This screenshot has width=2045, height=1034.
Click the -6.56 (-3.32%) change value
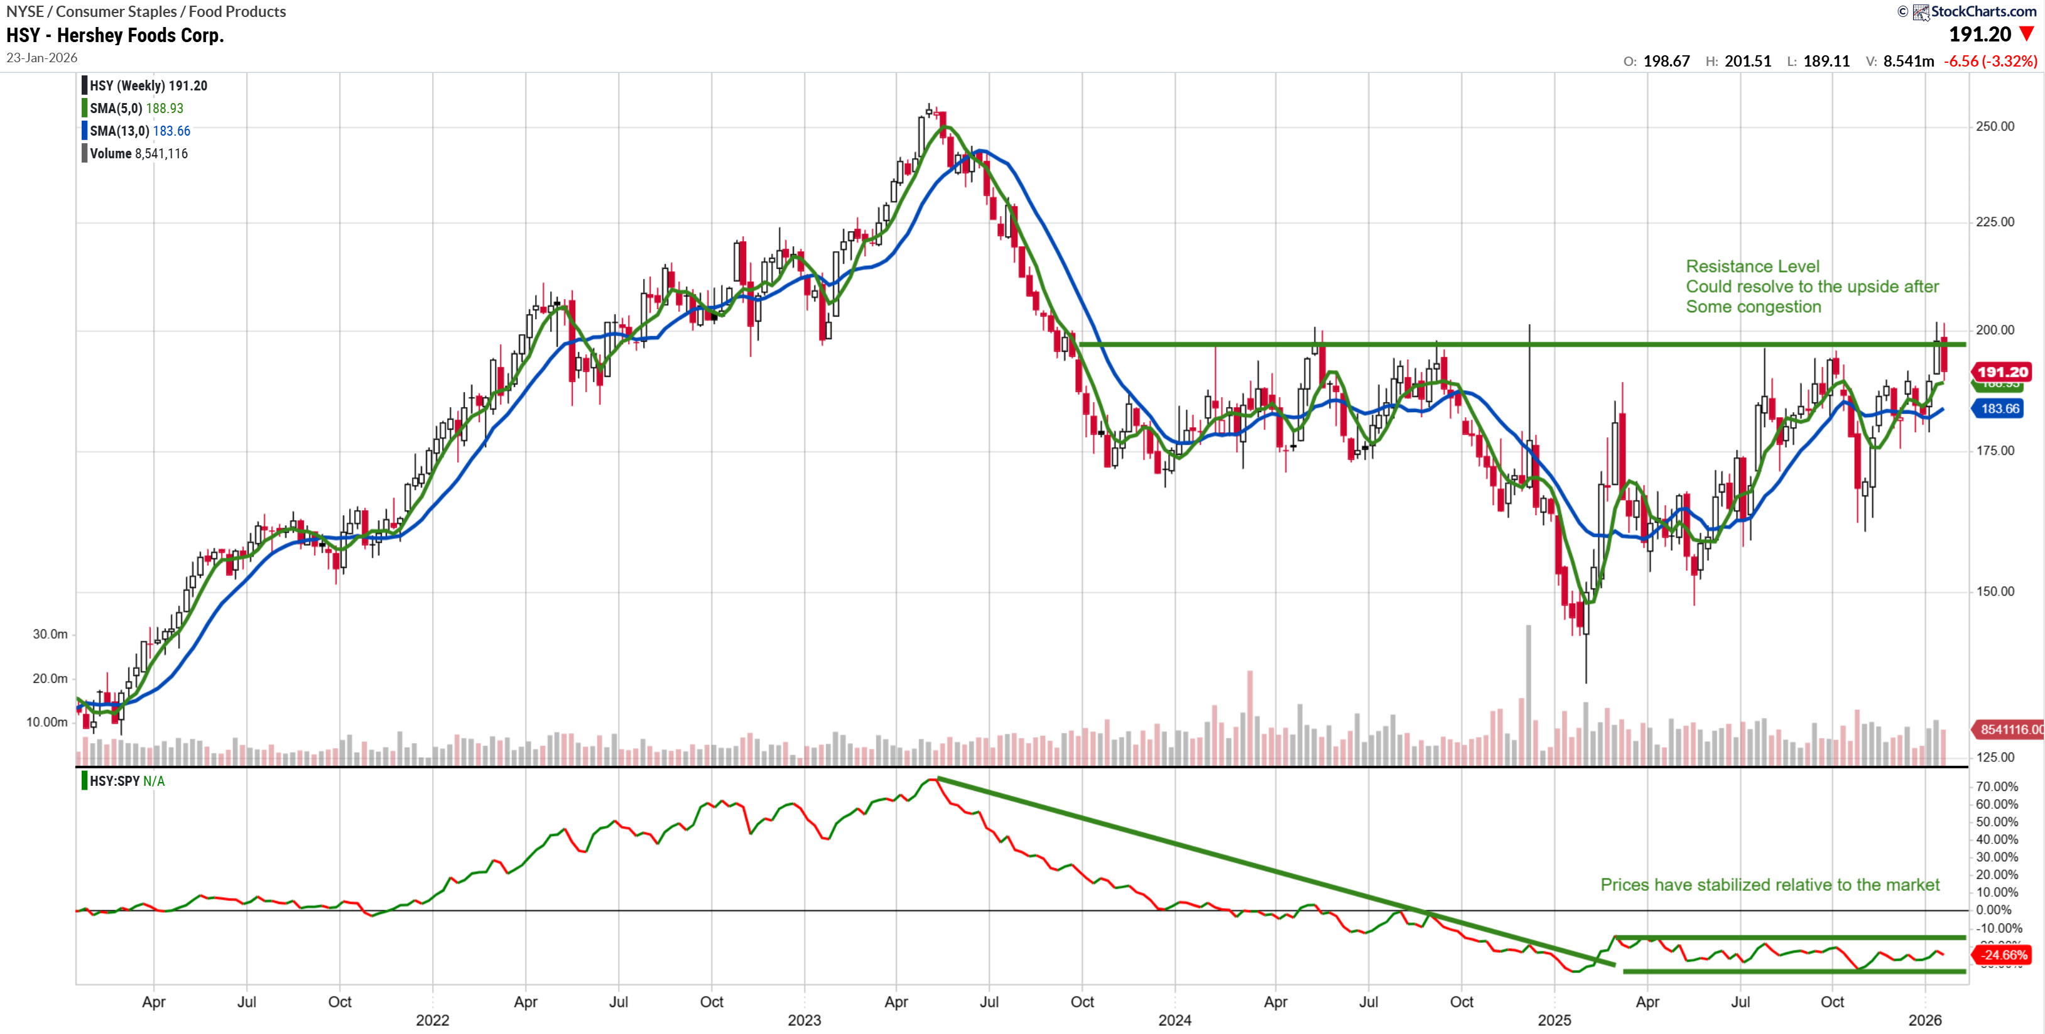[x=1990, y=61]
